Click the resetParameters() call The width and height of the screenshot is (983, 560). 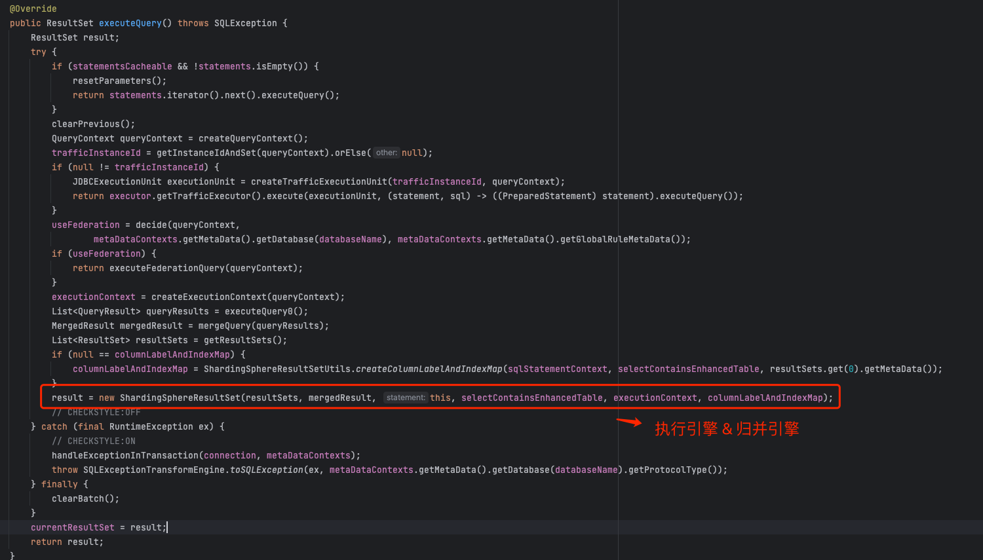pyautogui.click(x=118, y=81)
